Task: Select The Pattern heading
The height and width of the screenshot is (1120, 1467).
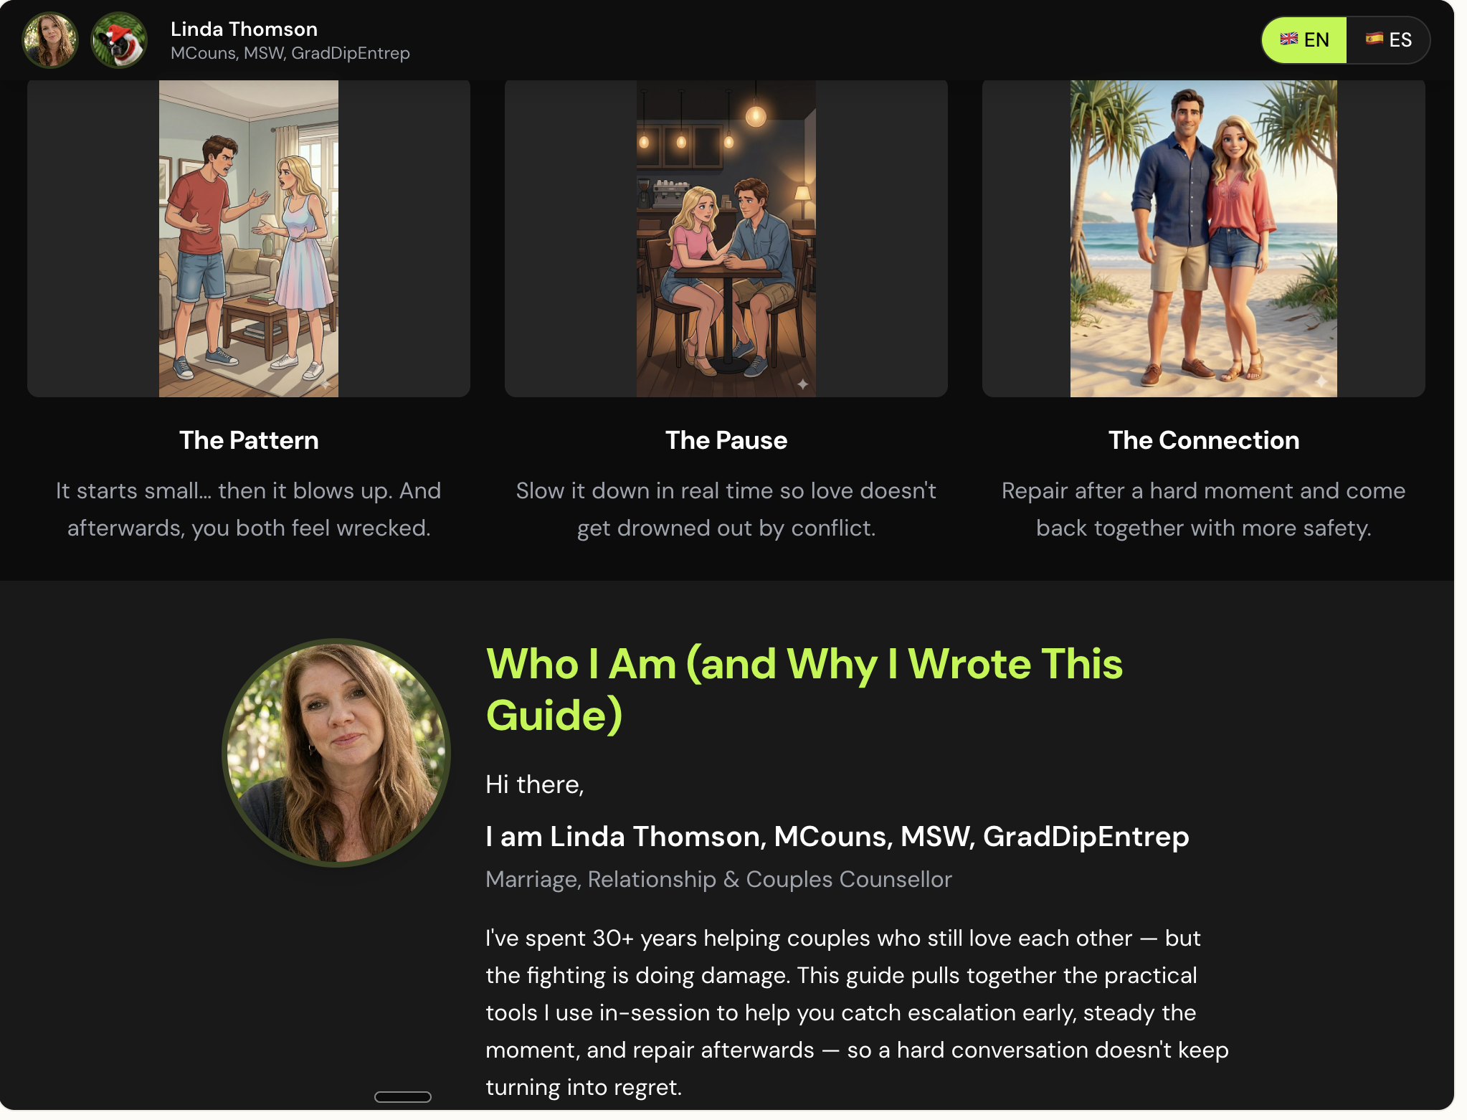Action: [x=249, y=440]
